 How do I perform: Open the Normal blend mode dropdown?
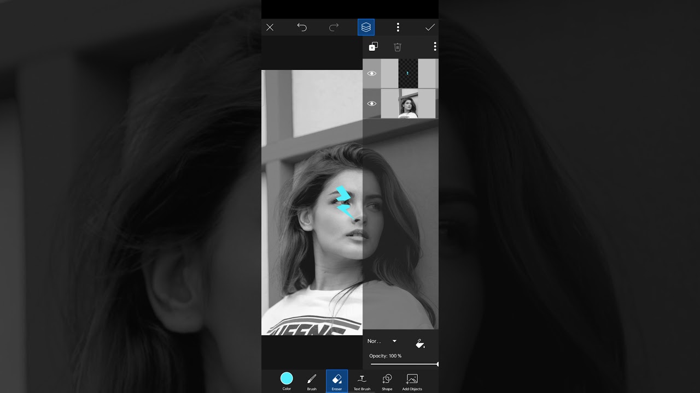(x=382, y=341)
